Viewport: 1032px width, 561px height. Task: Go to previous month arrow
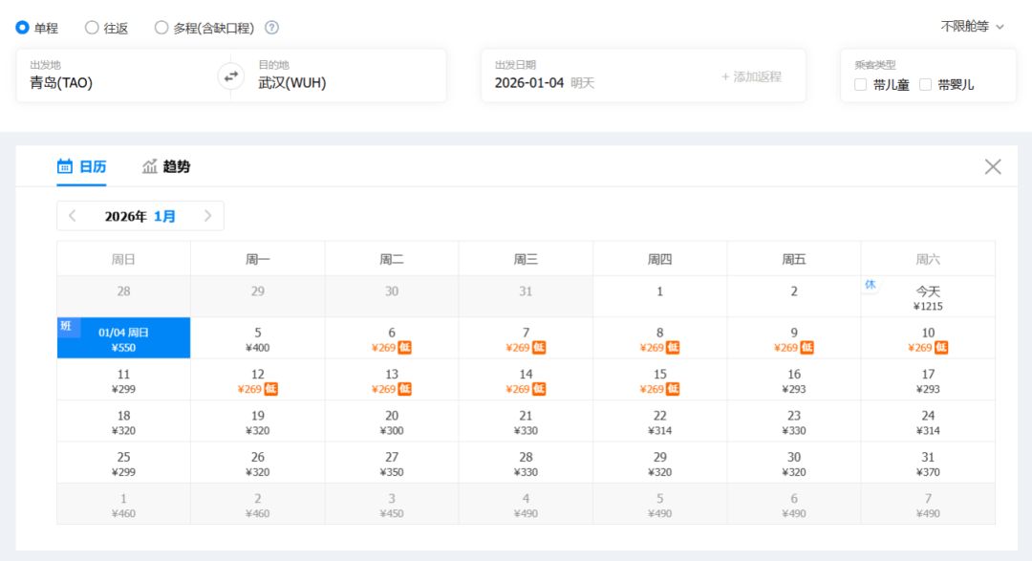tap(73, 216)
